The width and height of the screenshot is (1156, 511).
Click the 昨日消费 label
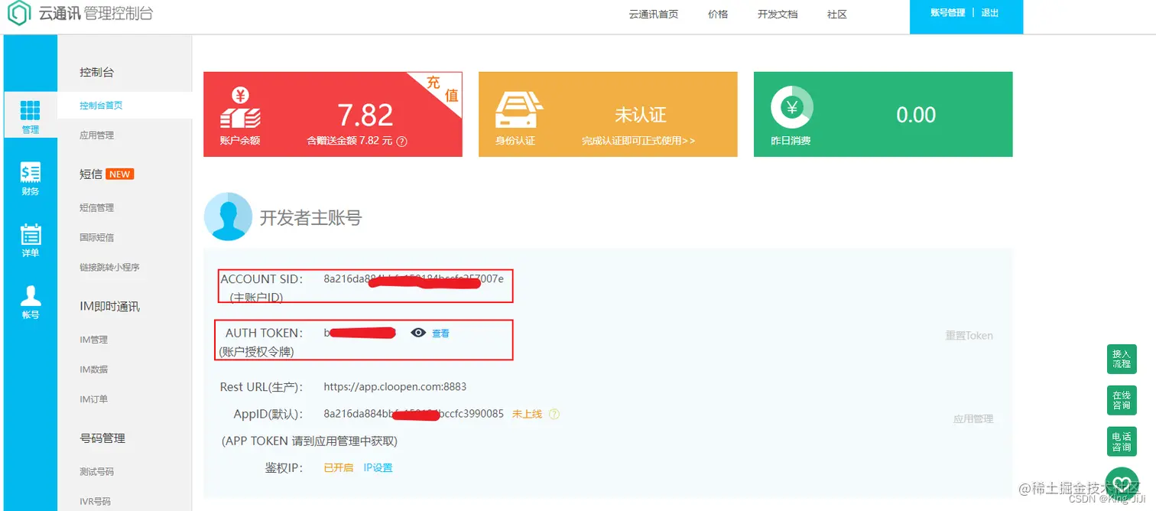[791, 141]
